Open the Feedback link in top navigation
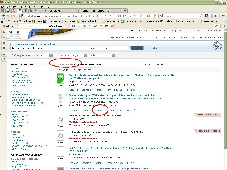This screenshot has width=227, height=170. tap(210, 37)
